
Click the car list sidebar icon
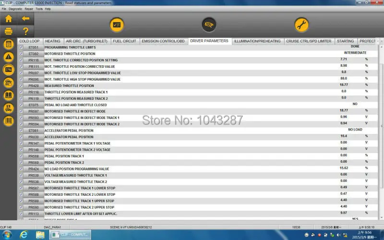tap(9, 83)
